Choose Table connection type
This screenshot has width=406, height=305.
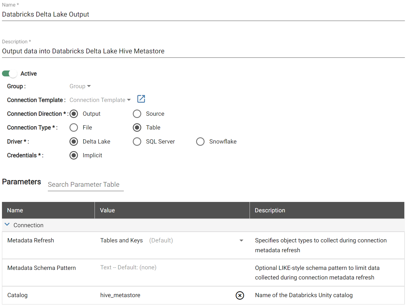coord(137,128)
